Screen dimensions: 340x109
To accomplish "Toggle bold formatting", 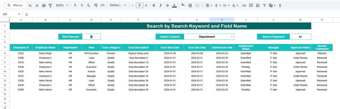I will 154,5.
